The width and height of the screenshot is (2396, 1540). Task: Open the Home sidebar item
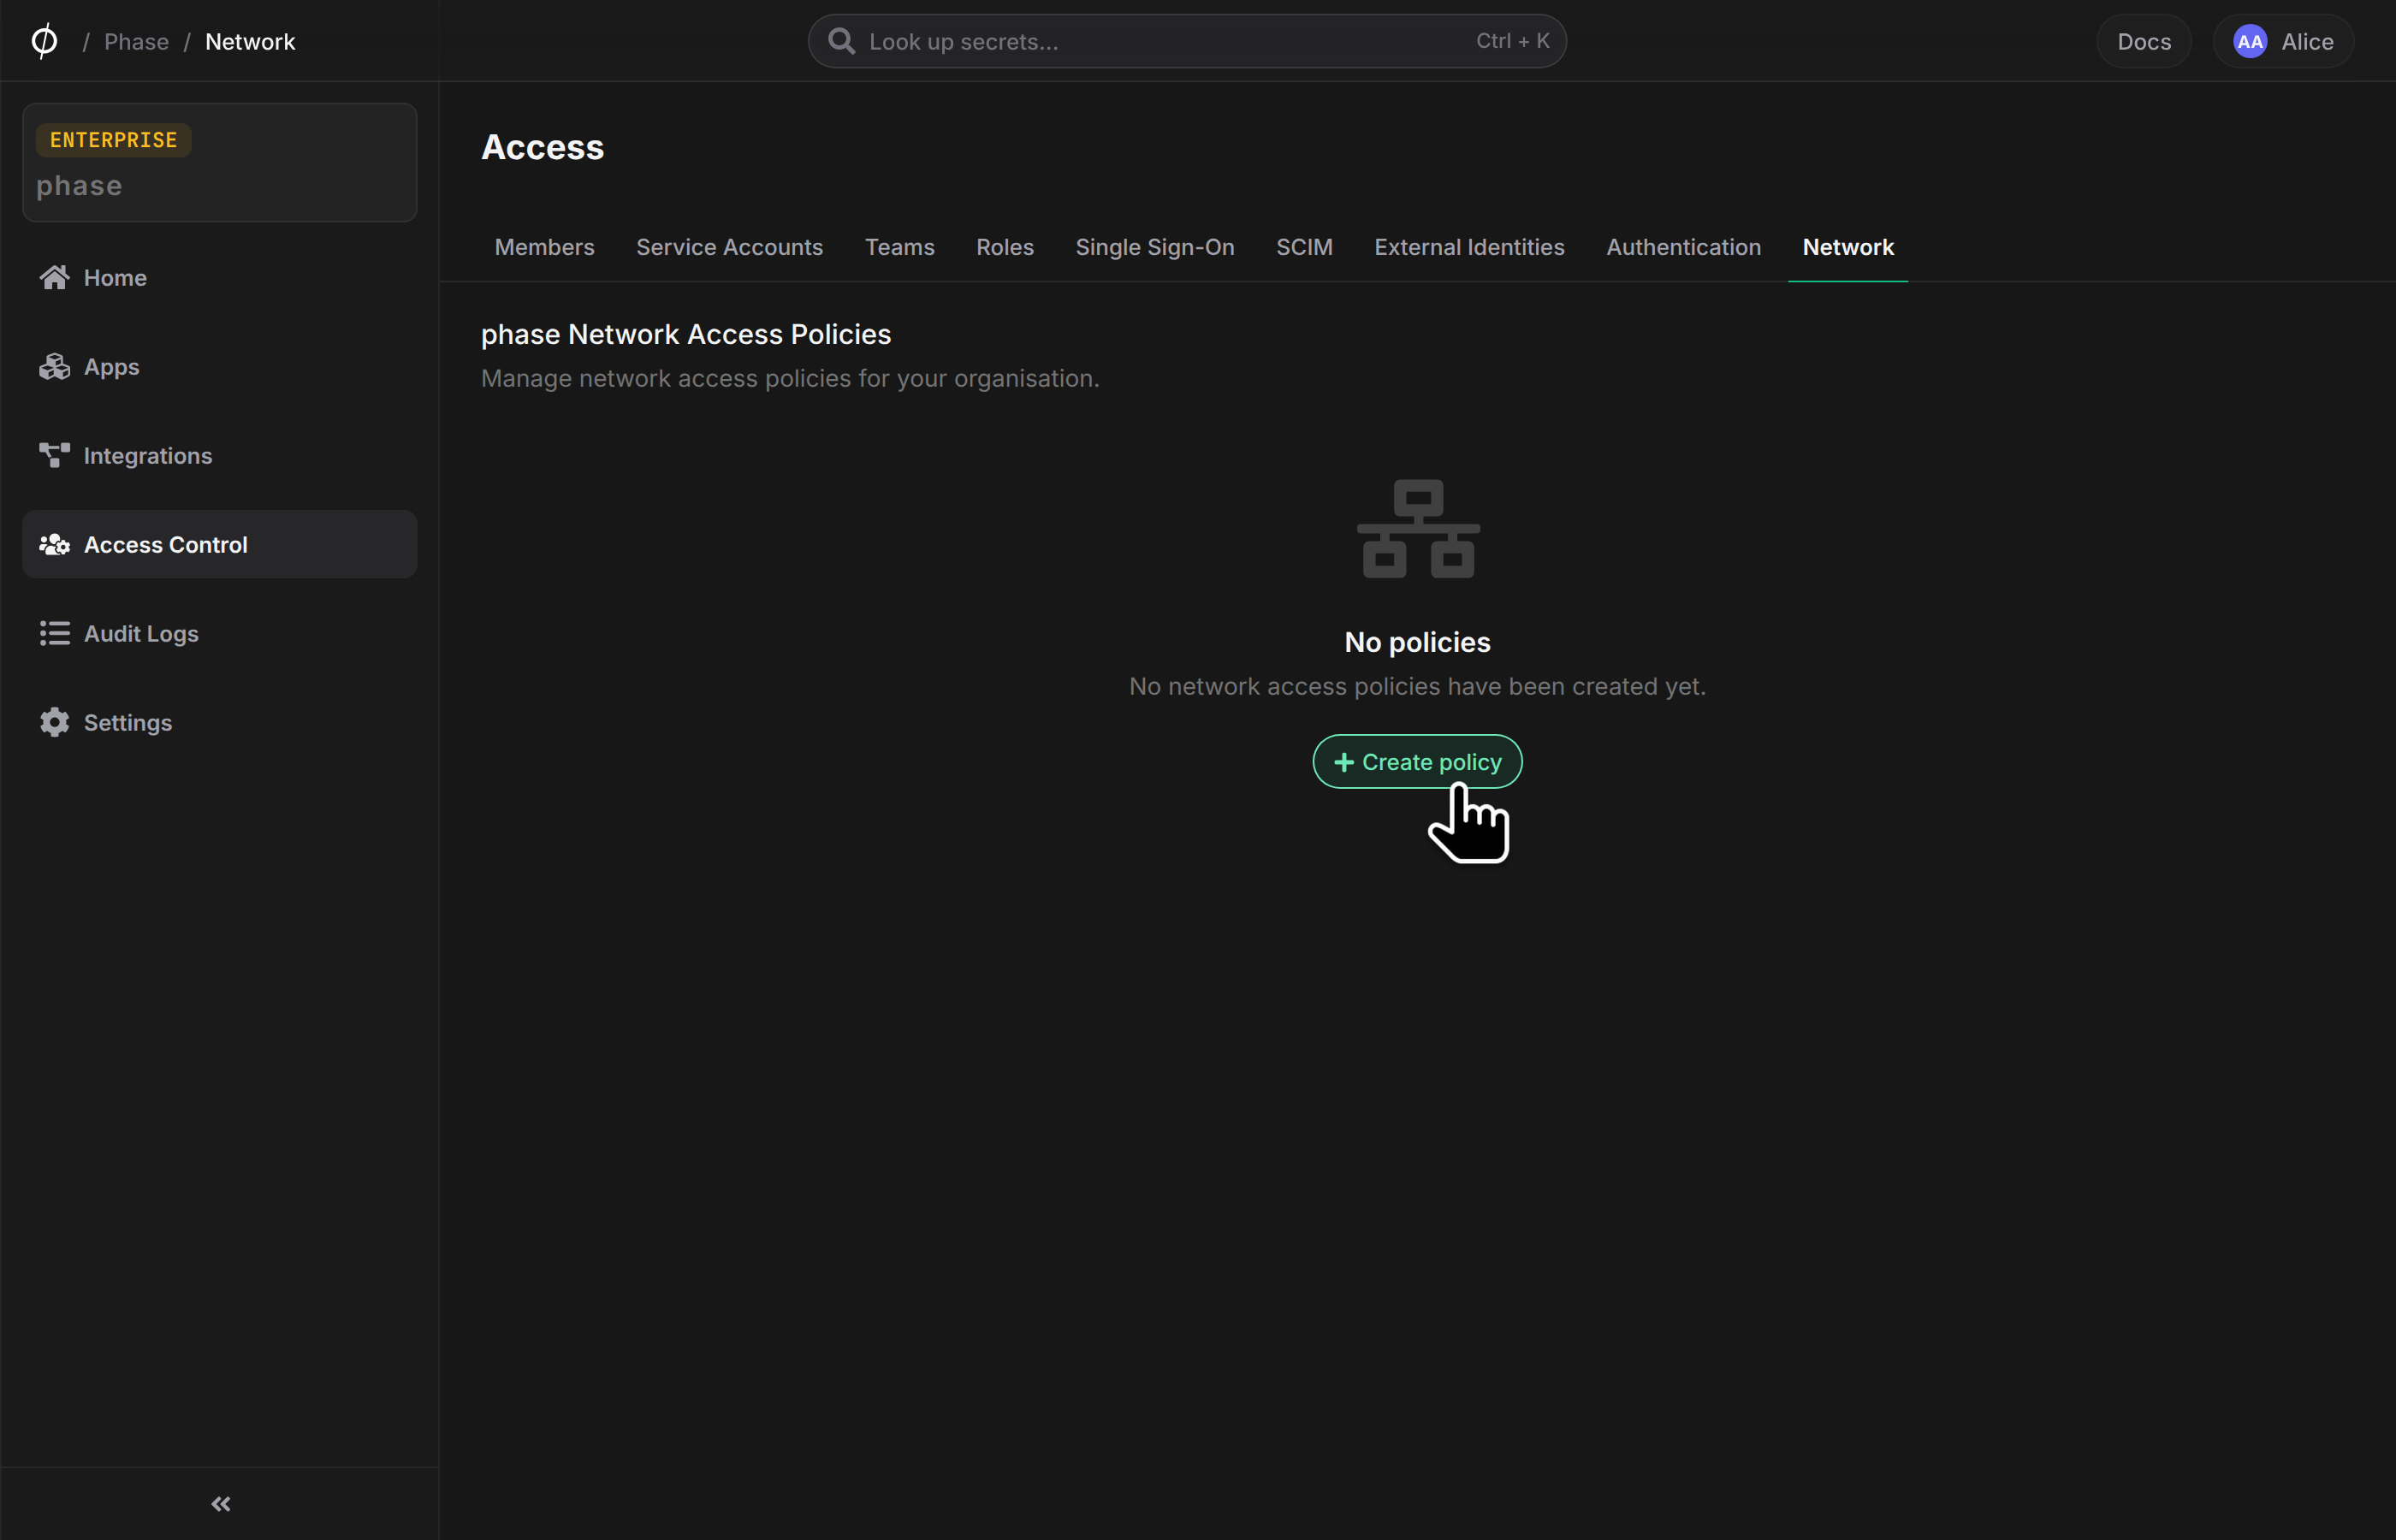219,277
